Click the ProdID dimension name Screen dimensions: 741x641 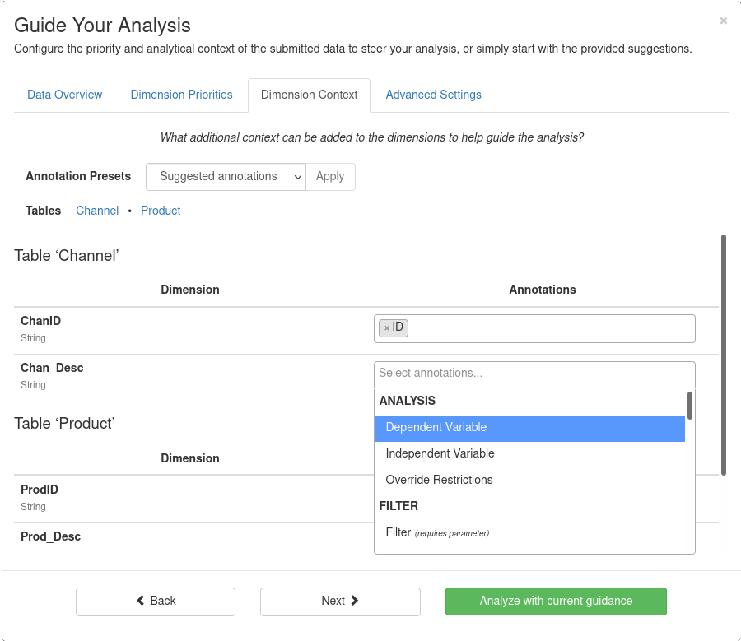tap(40, 490)
